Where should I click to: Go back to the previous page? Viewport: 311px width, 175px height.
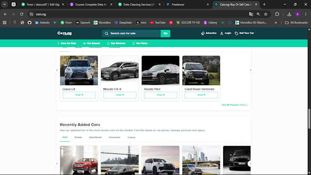(x=5, y=14)
